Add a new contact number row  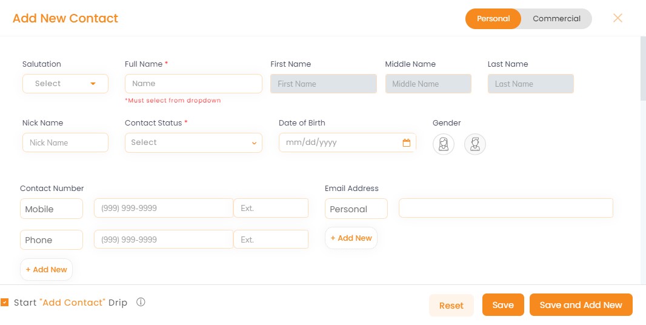coord(46,270)
